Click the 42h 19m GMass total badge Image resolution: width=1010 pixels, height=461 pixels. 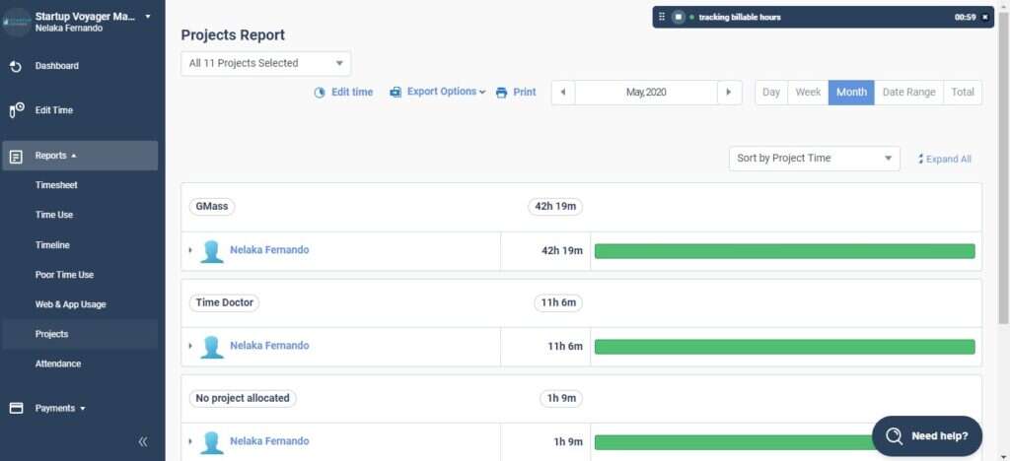point(555,207)
